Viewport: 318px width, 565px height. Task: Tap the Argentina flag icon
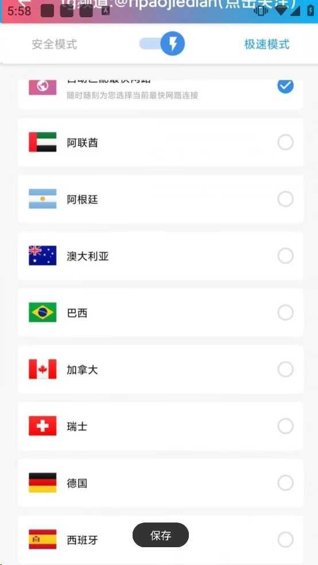tap(42, 199)
